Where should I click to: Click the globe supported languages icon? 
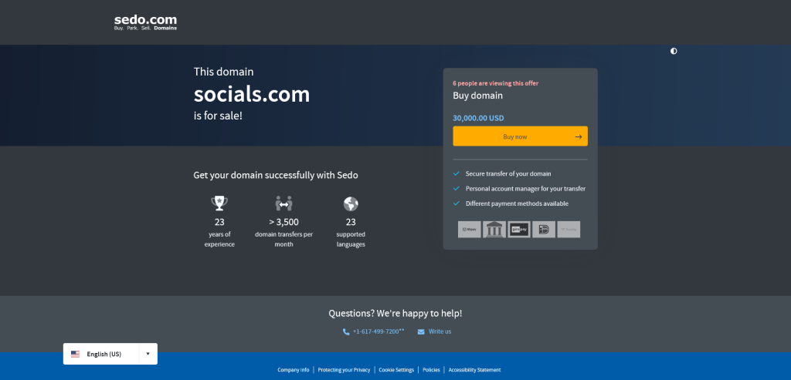point(351,203)
